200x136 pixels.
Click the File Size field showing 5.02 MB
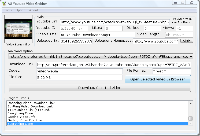click(79, 77)
